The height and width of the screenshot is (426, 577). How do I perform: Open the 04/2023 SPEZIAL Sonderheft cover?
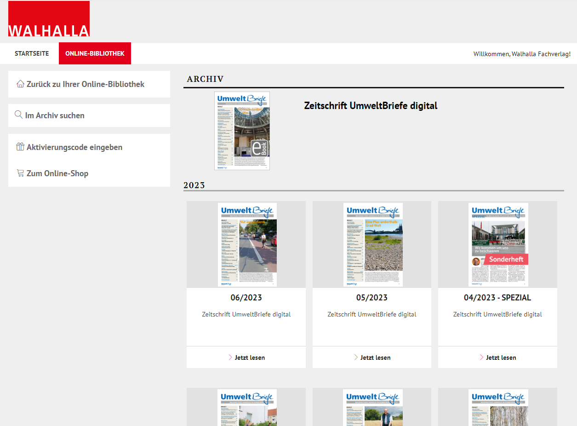pyautogui.click(x=498, y=245)
